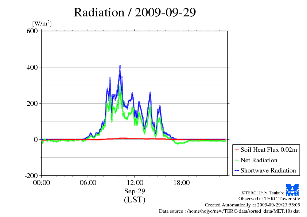Click the Net Radiation legend entry
This screenshot has height=217, width=307.
259,160
